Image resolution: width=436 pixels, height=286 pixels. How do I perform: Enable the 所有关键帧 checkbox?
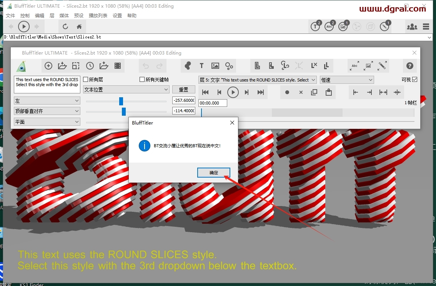142,80
